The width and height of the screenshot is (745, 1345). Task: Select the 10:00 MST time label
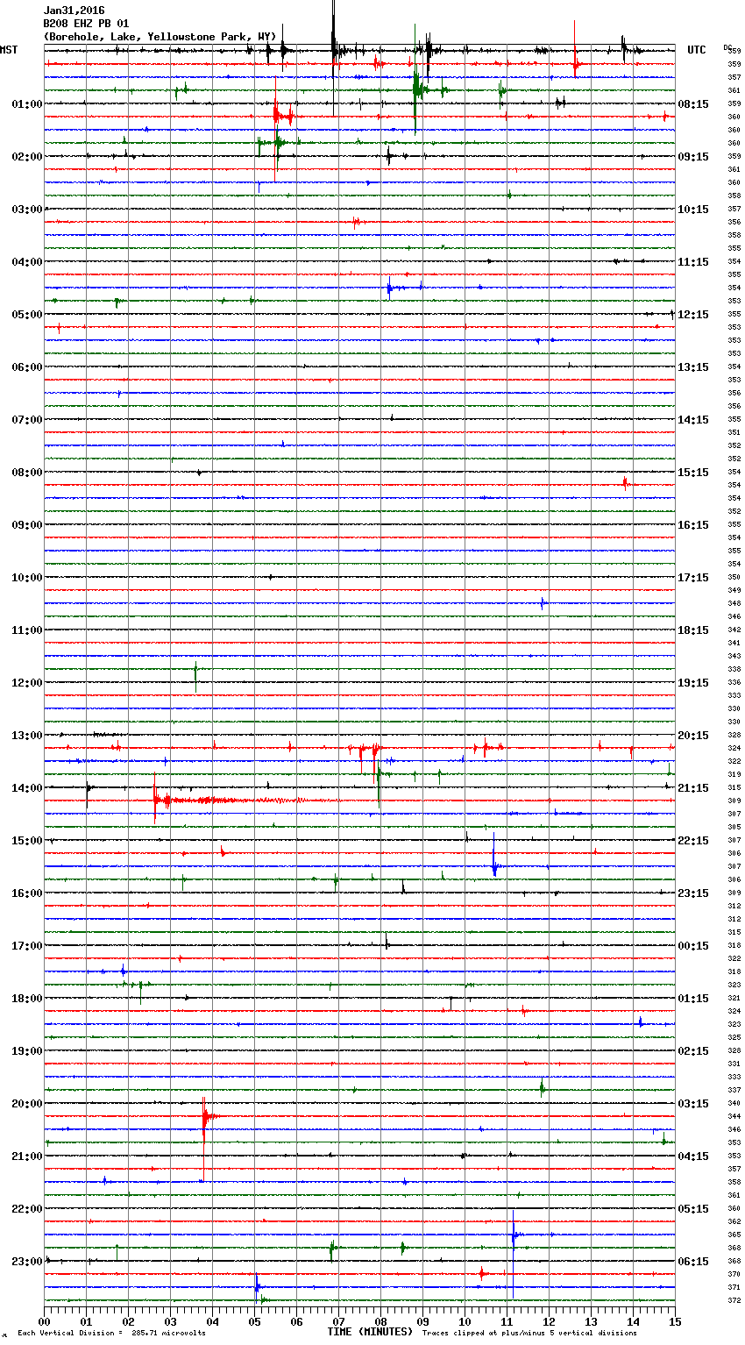(x=27, y=578)
